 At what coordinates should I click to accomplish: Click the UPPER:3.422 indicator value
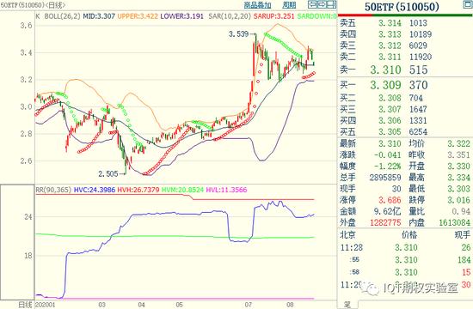point(138,16)
